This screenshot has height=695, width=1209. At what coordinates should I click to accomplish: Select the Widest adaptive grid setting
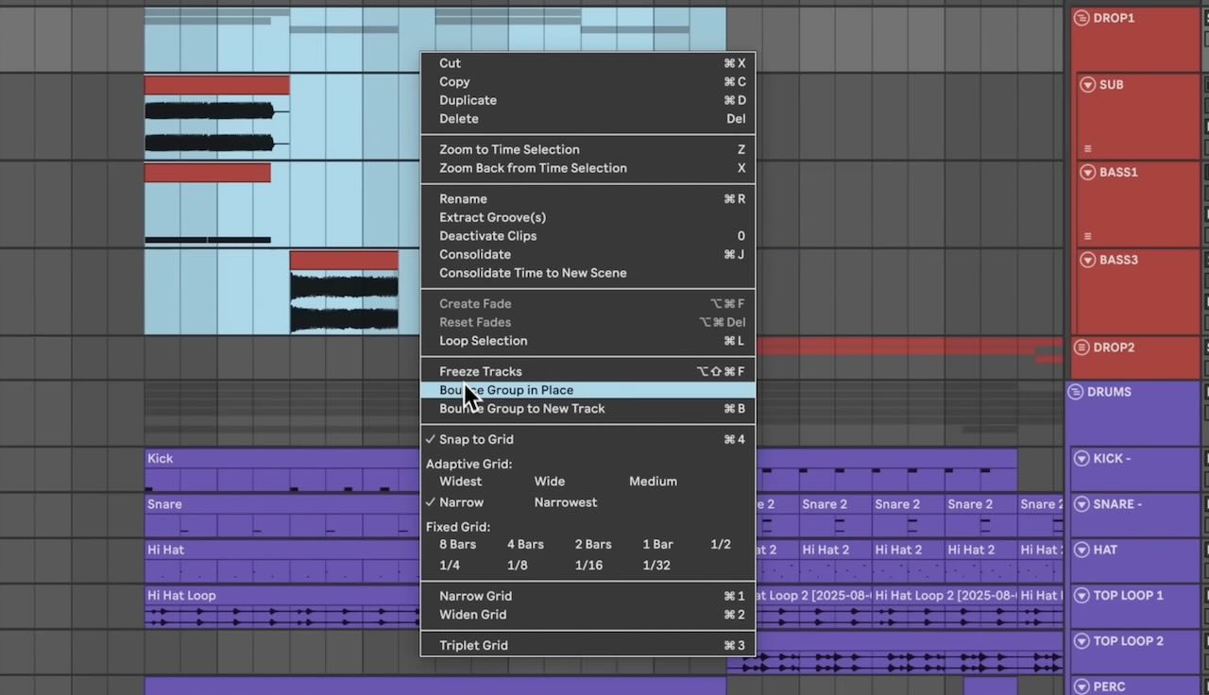coord(460,482)
